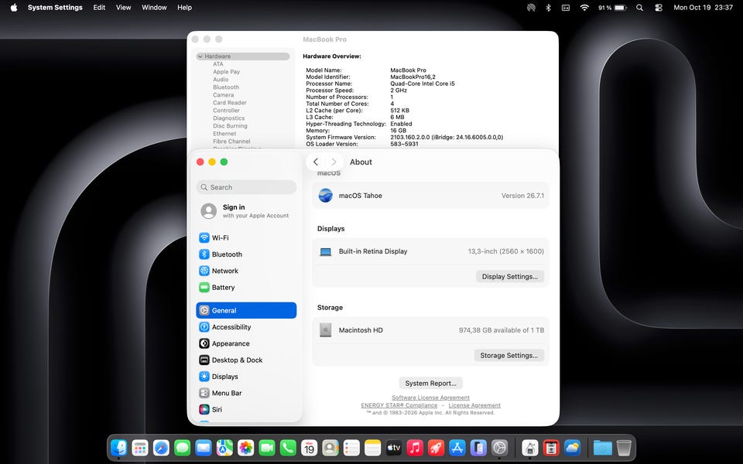Open the View menu
This screenshot has width=743, height=464.
(x=123, y=8)
